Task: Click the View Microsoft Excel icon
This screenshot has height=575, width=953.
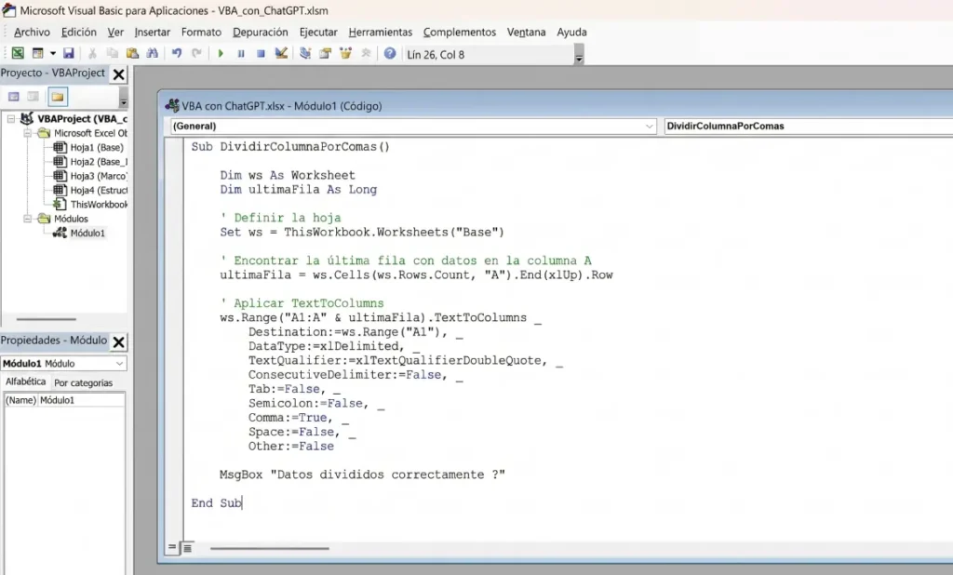Action: click(18, 53)
